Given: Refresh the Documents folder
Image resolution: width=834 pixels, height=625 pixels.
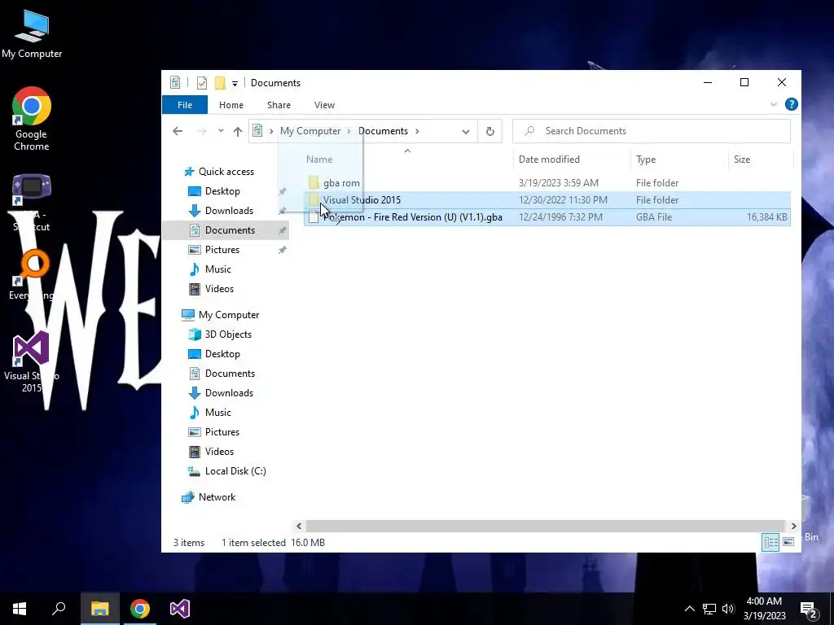Looking at the screenshot, I should point(489,131).
